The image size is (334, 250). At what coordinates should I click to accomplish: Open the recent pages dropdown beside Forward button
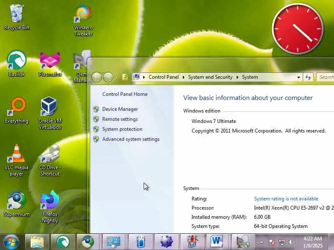coord(116,77)
